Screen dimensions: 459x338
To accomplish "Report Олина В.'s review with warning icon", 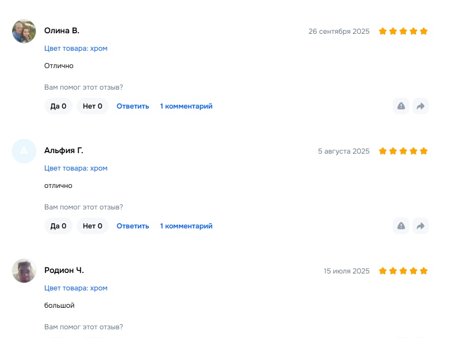I will click(401, 106).
